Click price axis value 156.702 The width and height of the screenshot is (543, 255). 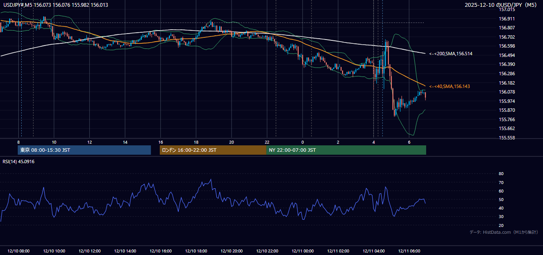pos(507,37)
